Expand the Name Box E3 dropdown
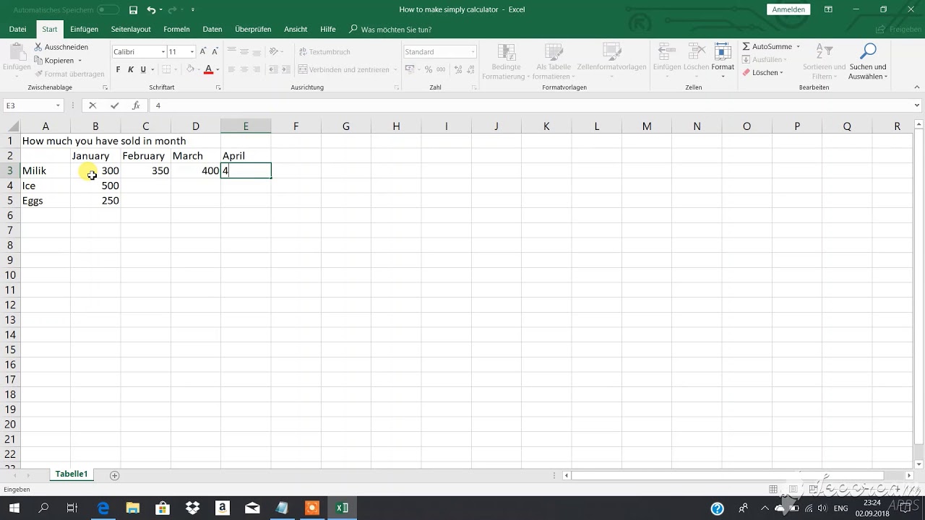 58,105
